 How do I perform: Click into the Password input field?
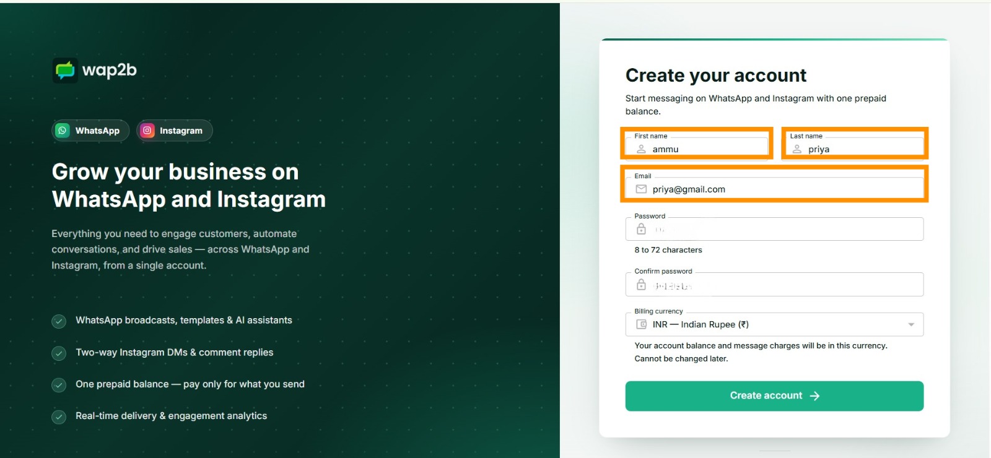[x=774, y=229]
